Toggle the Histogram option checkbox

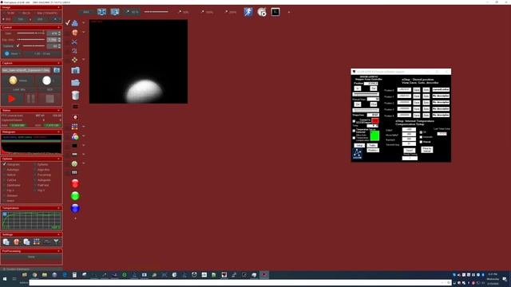(4, 164)
